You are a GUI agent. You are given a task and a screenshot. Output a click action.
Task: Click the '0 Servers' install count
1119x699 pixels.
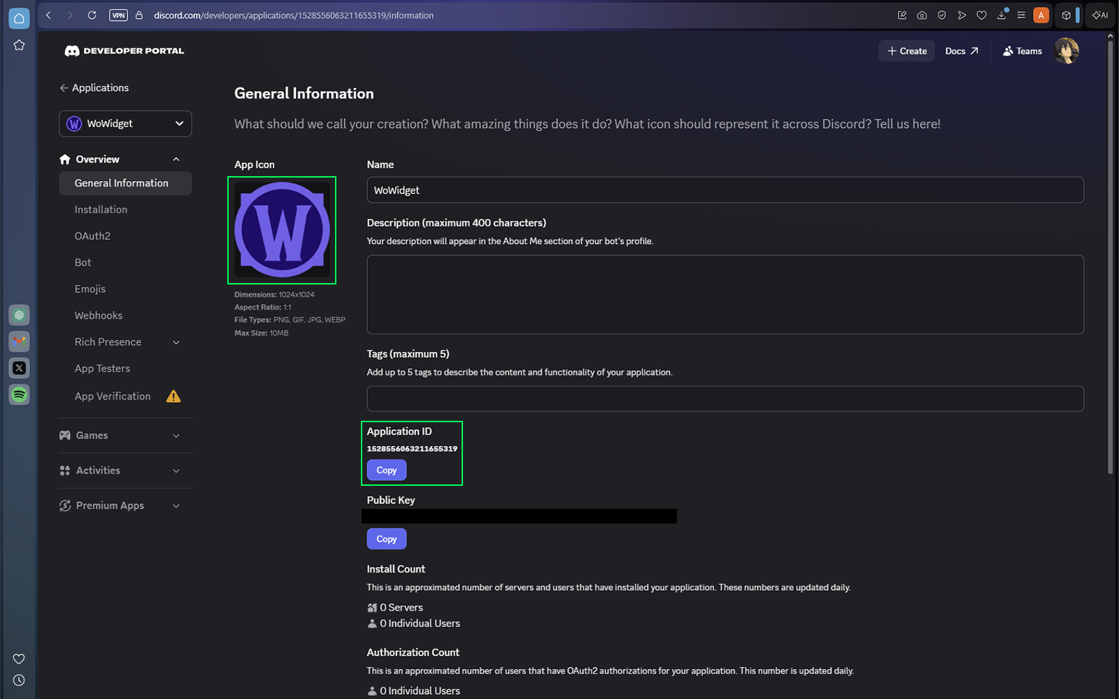395,607
